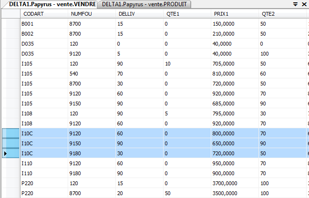309x198 pixels.
Task: Click the CODART column header
Action: pos(43,14)
